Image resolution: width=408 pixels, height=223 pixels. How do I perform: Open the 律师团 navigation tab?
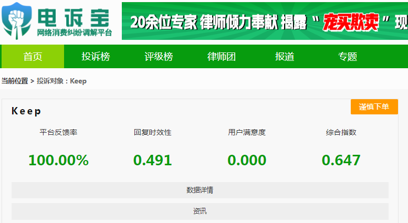(222, 56)
